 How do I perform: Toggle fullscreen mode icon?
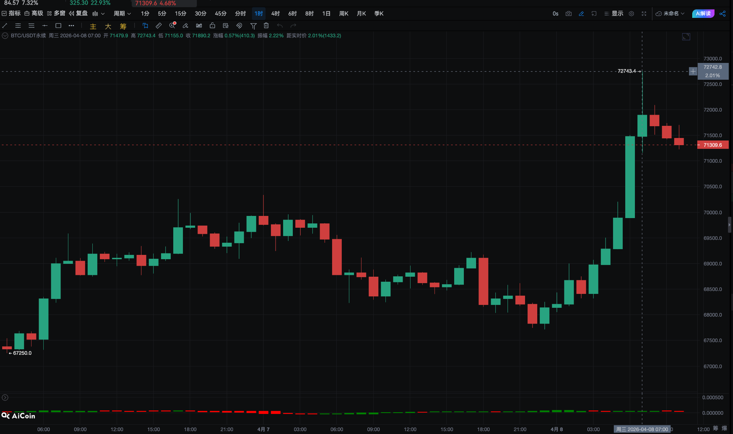644,14
